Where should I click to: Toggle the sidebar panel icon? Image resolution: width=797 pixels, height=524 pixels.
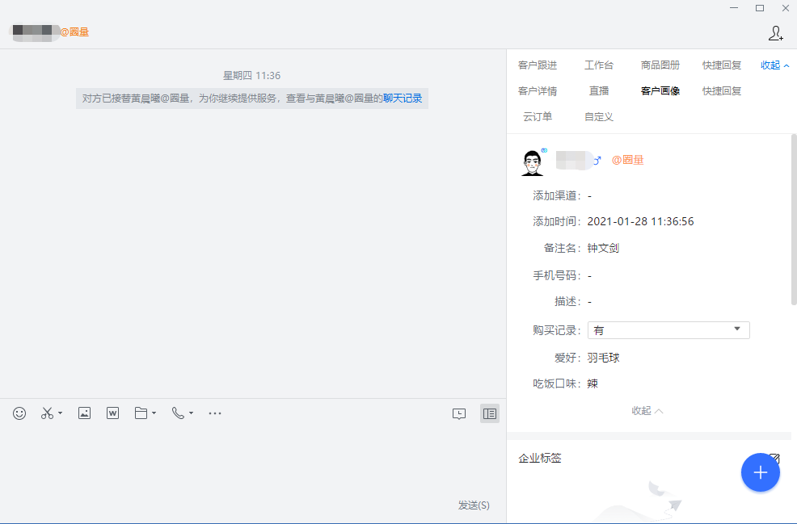point(489,413)
